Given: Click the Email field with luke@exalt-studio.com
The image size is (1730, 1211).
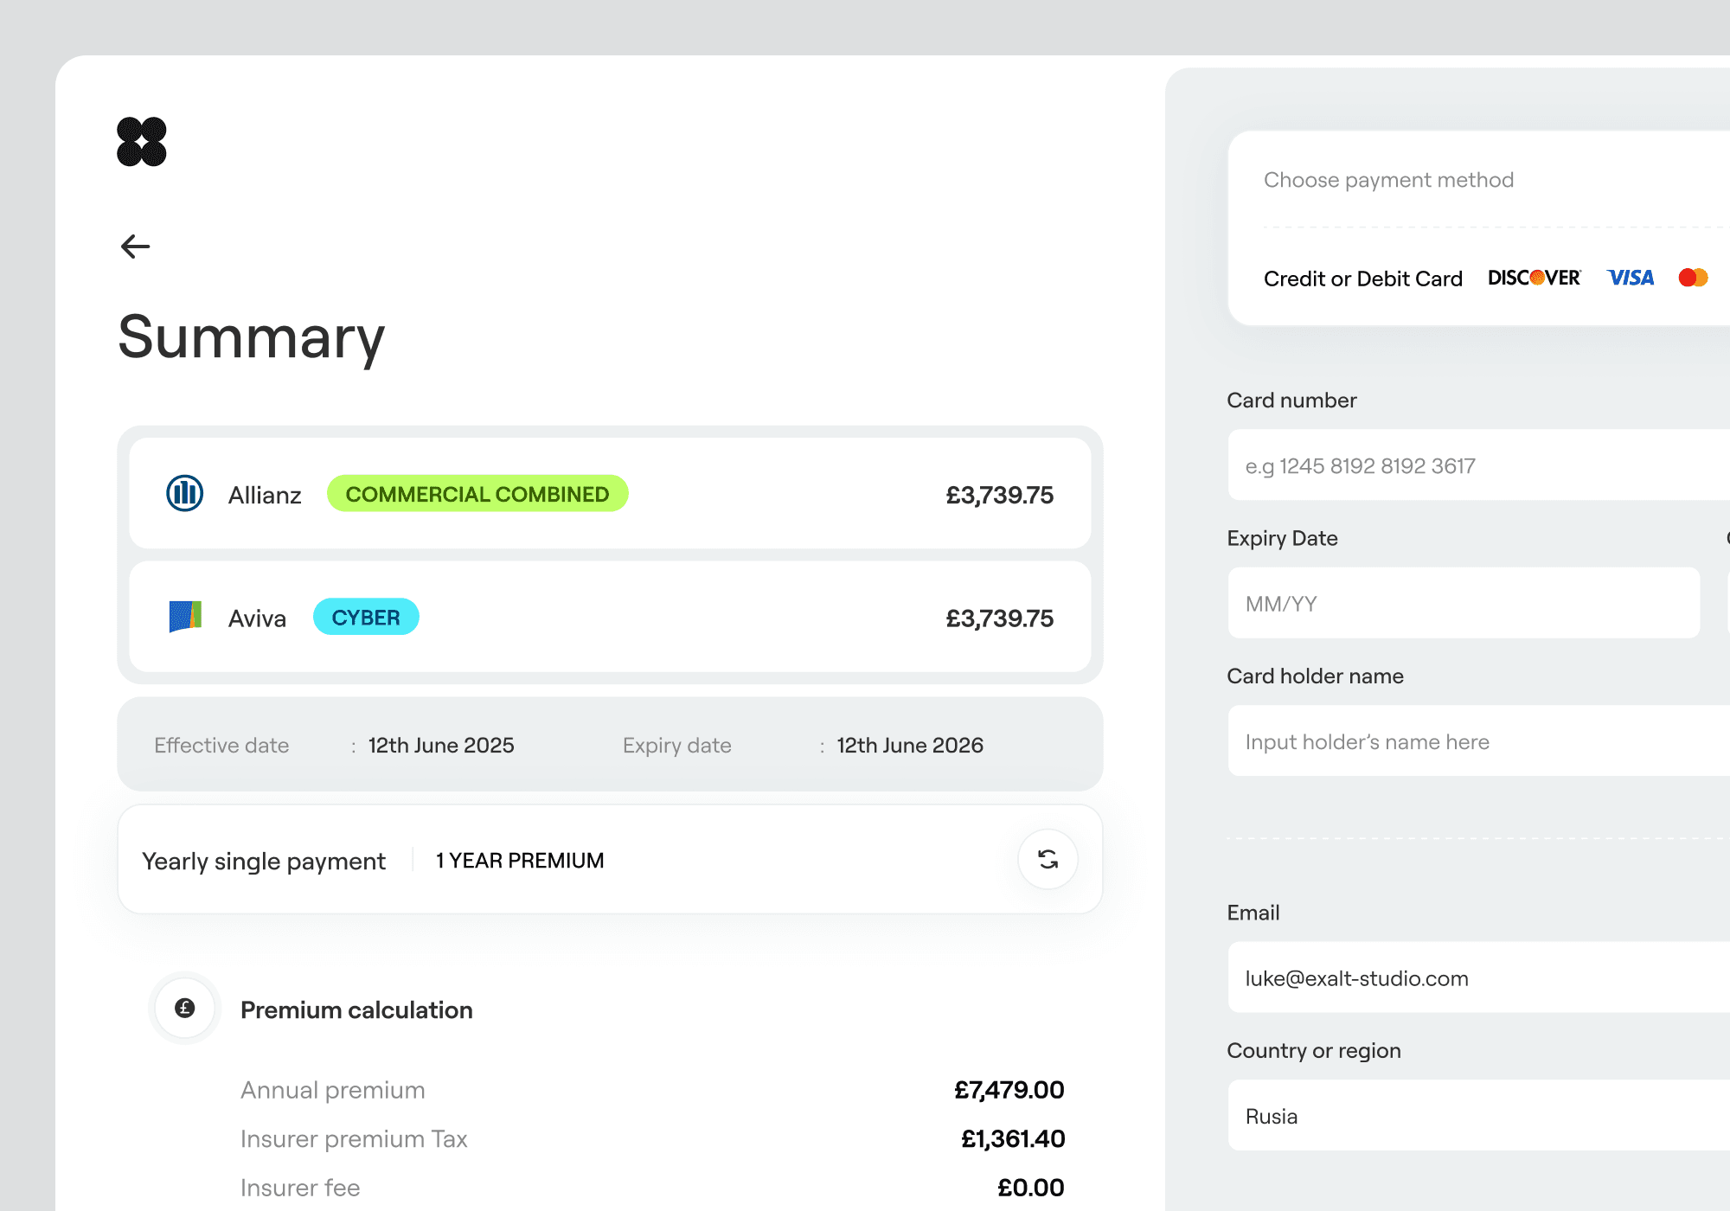Looking at the screenshot, I should point(1479,977).
